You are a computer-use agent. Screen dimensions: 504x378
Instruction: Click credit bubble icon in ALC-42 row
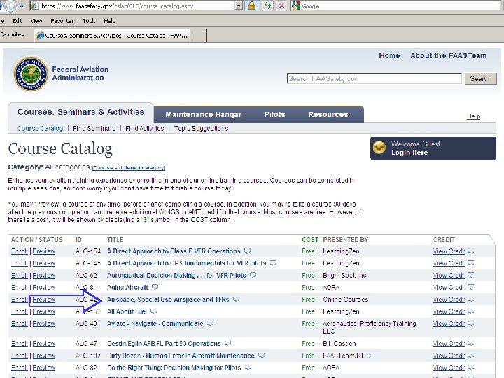470,300
